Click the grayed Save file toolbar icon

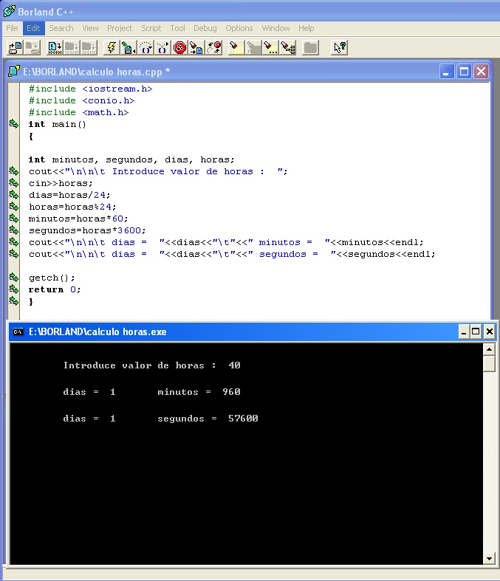[32, 48]
